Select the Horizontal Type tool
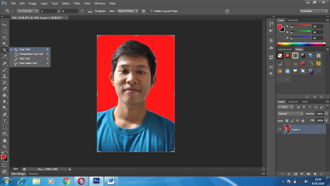This screenshot has height=186, width=330. 5,121
